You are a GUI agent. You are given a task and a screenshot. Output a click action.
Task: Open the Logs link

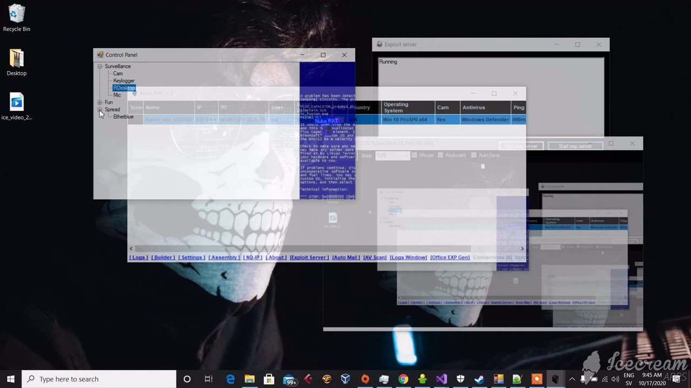point(138,258)
